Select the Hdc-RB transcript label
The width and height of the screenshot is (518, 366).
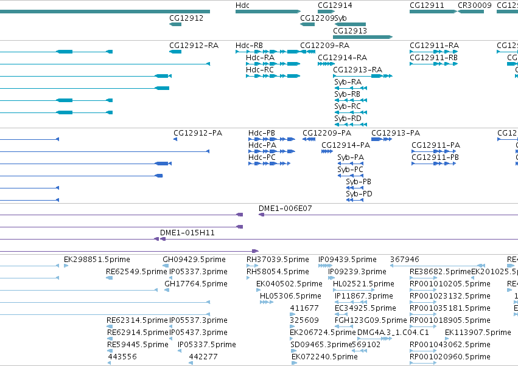(249, 45)
